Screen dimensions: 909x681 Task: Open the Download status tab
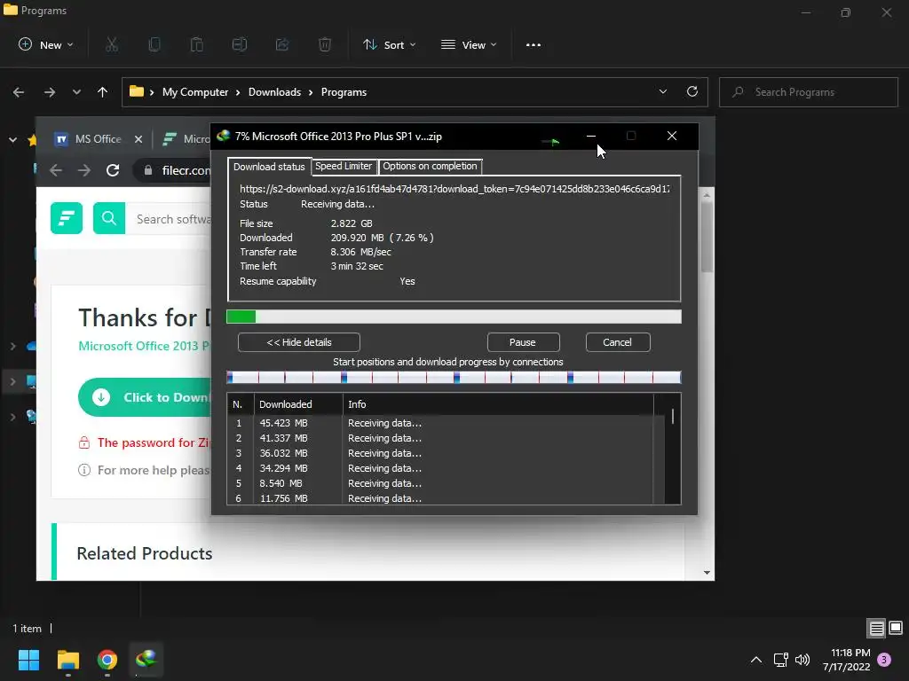(x=269, y=167)
